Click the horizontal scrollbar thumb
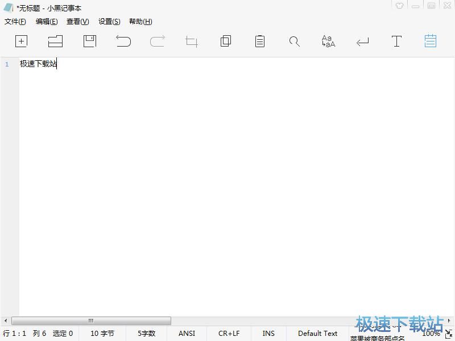The height and width of the screenshot is (341, 455). coord(91,321)
